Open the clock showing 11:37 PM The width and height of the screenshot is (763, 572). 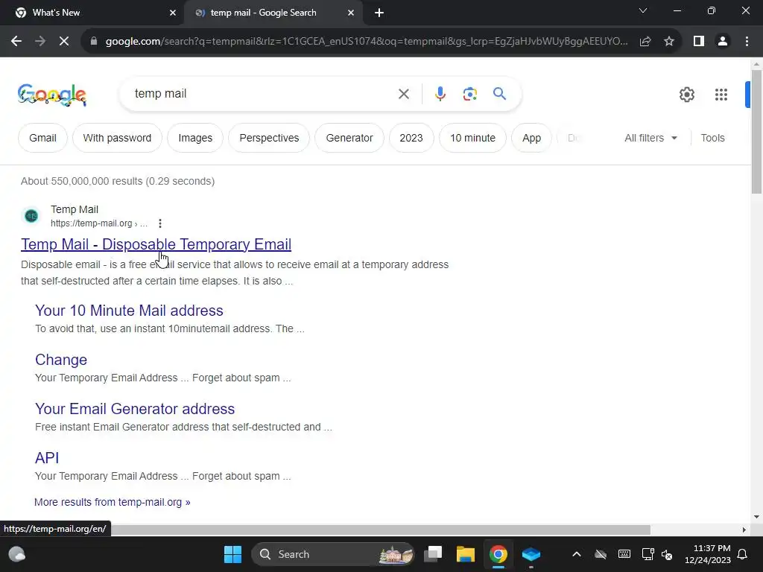coord(708,554)
